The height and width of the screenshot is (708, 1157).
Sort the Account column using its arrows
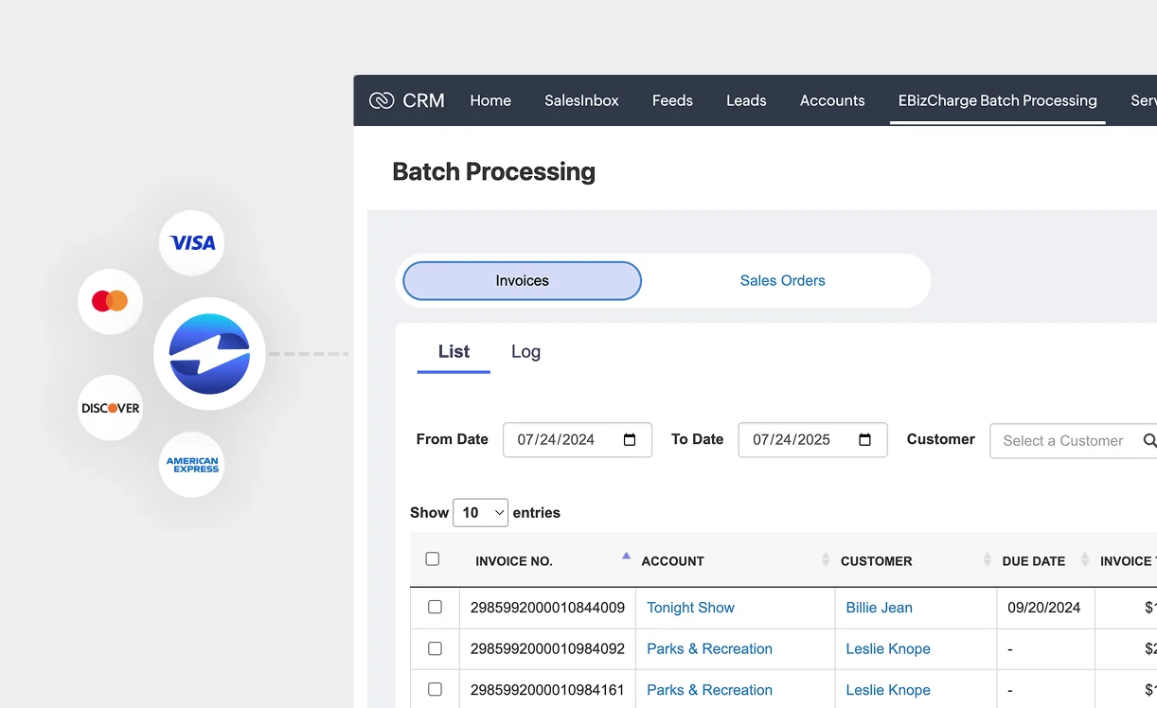point(825,559)
